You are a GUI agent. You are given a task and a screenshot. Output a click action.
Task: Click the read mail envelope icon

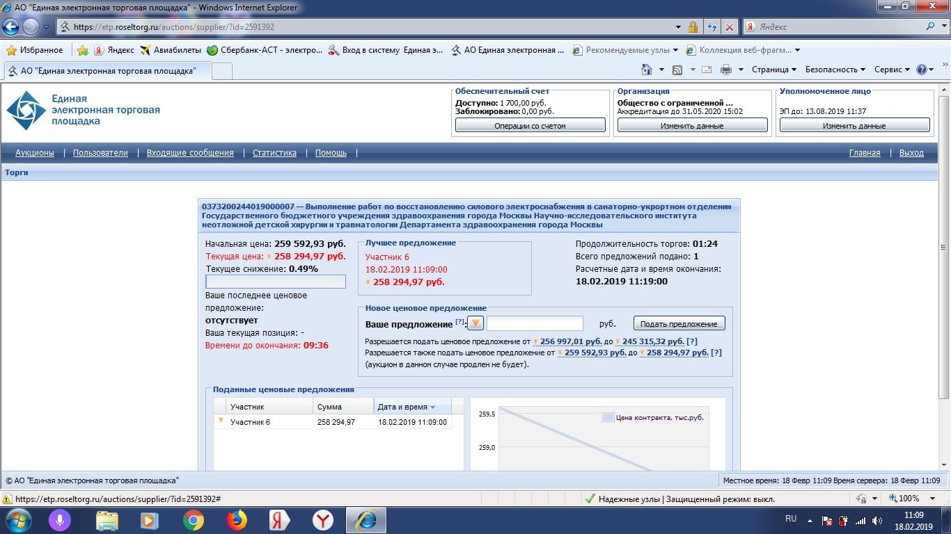point(707,70)
